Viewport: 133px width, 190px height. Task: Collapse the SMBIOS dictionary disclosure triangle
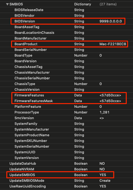click(7, 4)
